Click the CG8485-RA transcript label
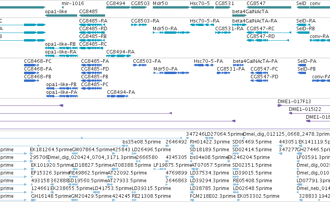330x202 pixels. coord(93,21)
